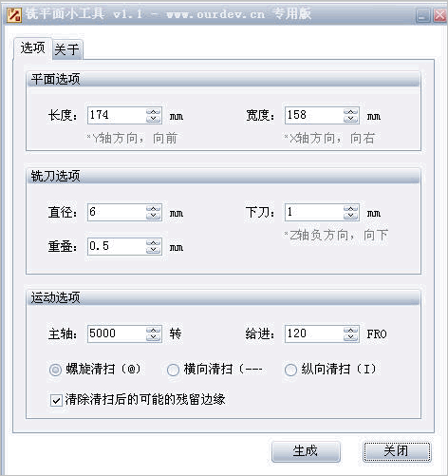Increase 下刀 value with up arrow
The width and height of the screenshot is (448, 476).
tap(351, 208)
